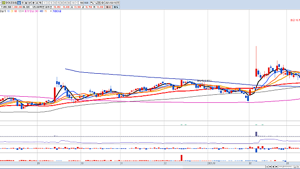The width and height of the screenshot is (300, 169).
Task: Select the 480 moving average legend label
Action: pyautogui.click(x=41, y=11)
